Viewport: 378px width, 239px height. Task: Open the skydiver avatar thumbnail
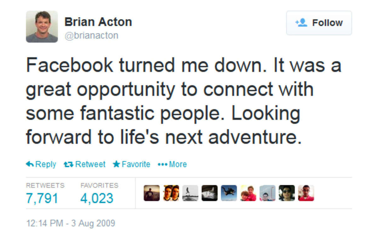229,193
